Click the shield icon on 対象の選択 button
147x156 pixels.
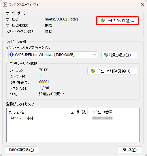coord(106,55)
